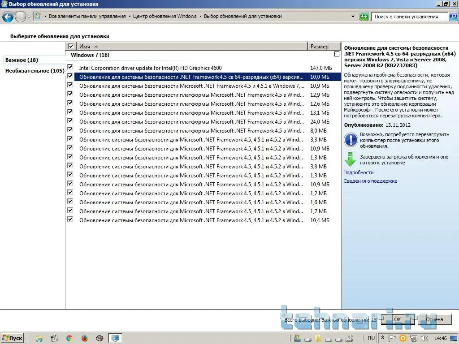Screen dimensions: 459x344
Task: Open the film-clapper media icon in taskbar
Action: [54, 339]
